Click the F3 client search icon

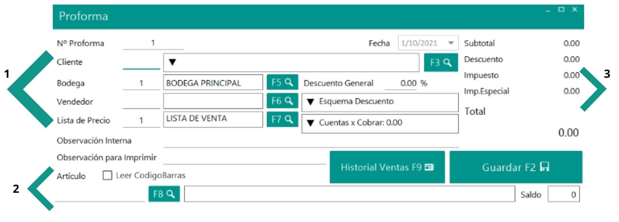441,63
